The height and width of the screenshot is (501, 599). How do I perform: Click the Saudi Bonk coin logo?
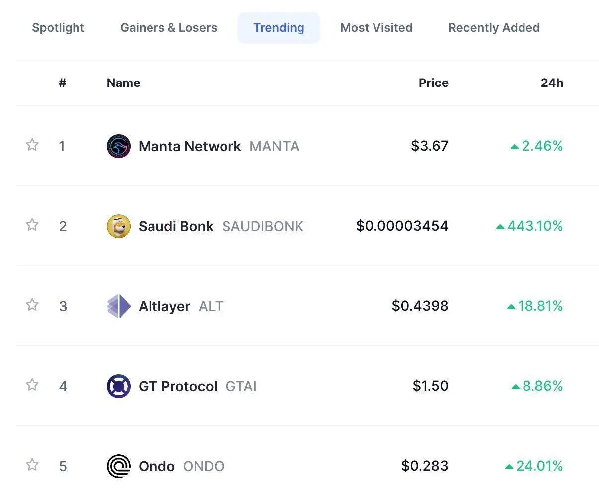pos(119,226)
